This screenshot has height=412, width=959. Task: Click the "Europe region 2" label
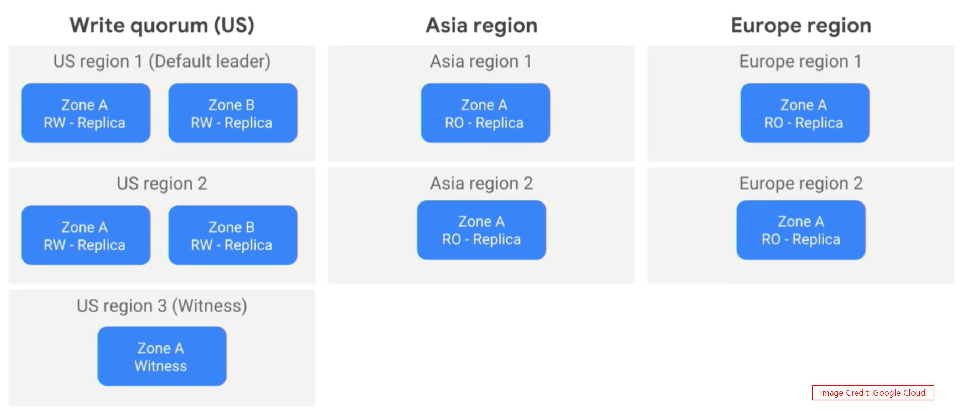point(801,184)
